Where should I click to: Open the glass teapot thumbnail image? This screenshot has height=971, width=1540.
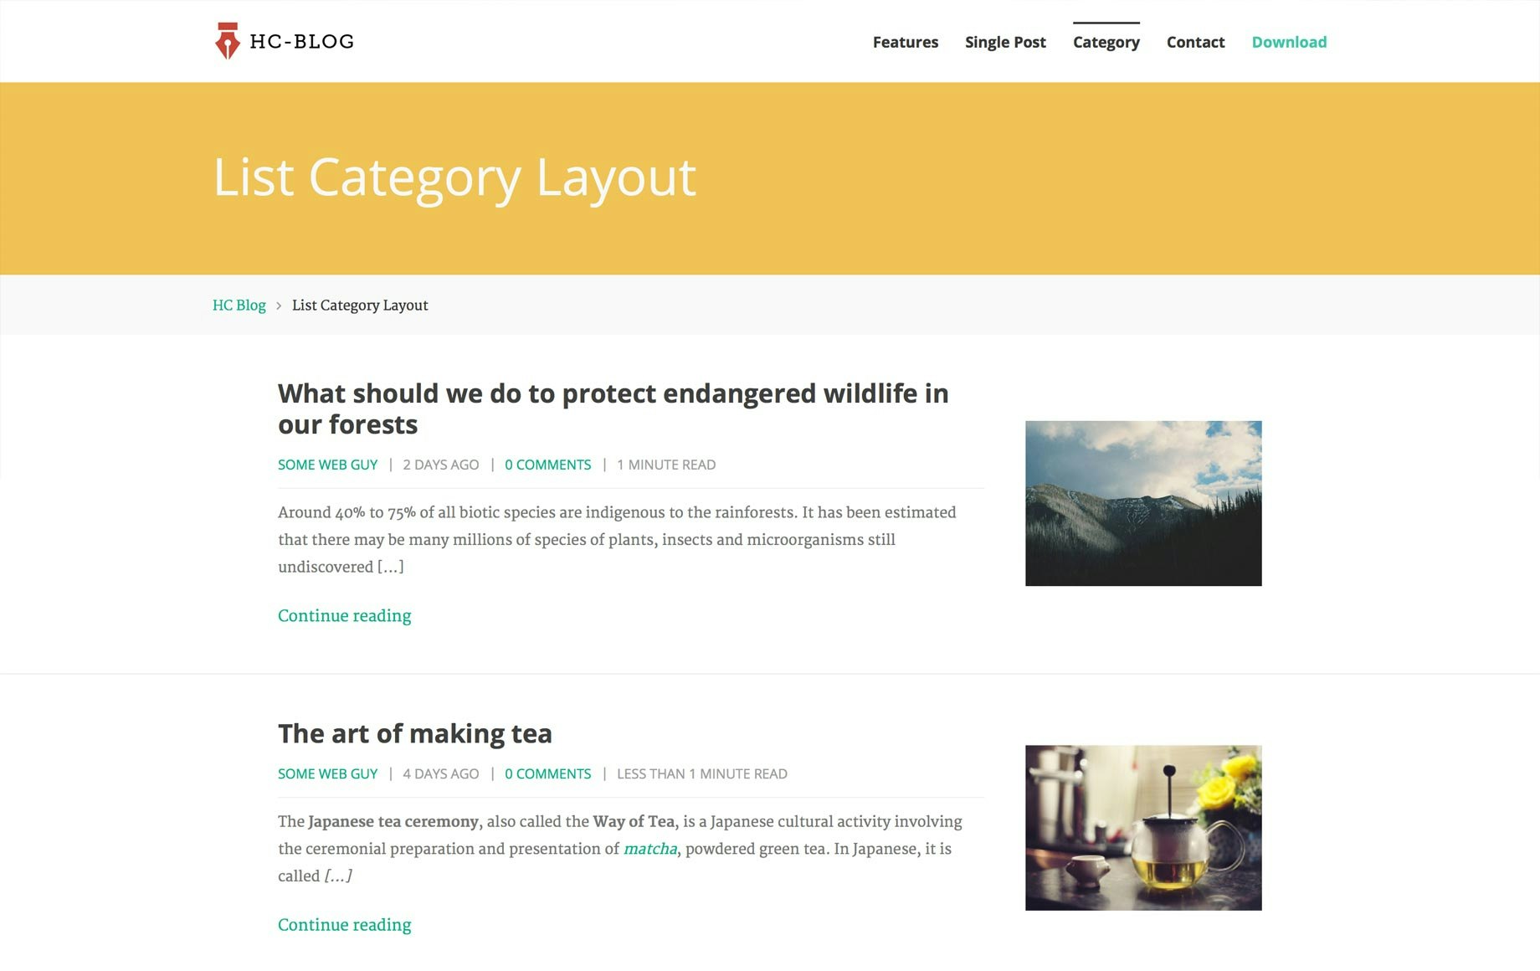click(1143, 828)
